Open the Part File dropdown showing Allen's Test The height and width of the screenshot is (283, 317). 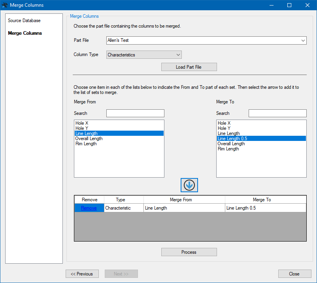303,40
